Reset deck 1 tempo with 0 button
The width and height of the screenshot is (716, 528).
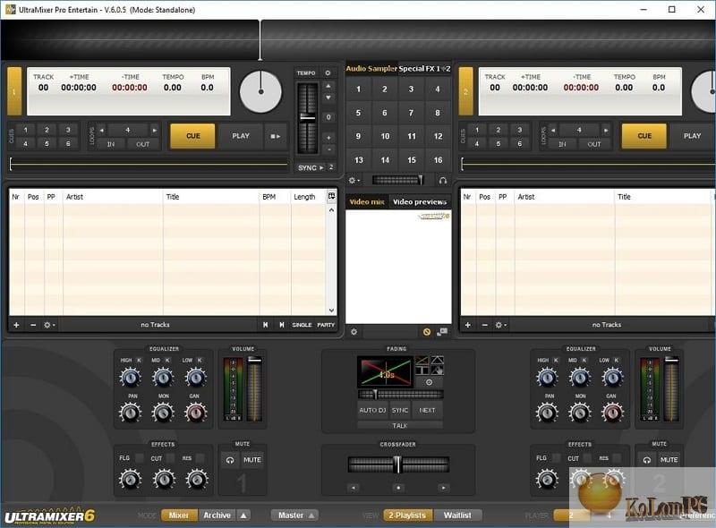pos(328,117)
